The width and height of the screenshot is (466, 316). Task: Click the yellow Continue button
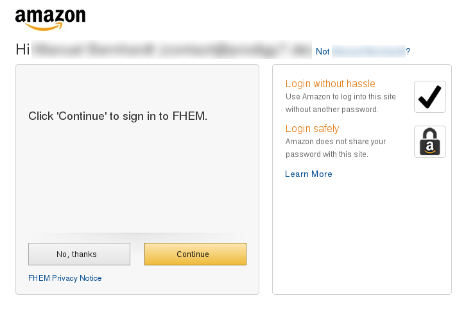195,254
